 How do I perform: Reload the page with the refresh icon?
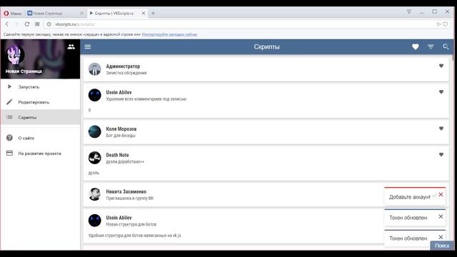click(x=27, y=24)
